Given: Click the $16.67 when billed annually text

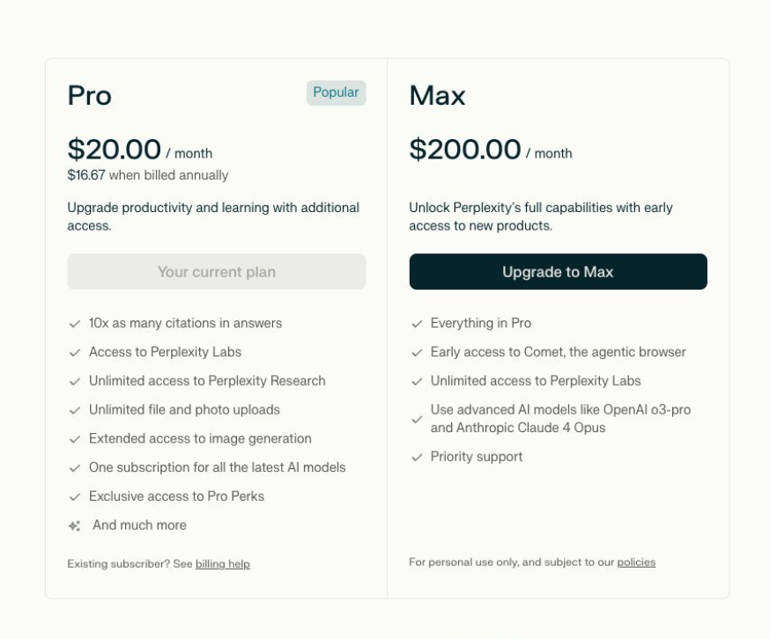Looking at the screenshot, I should click(148, 175).
